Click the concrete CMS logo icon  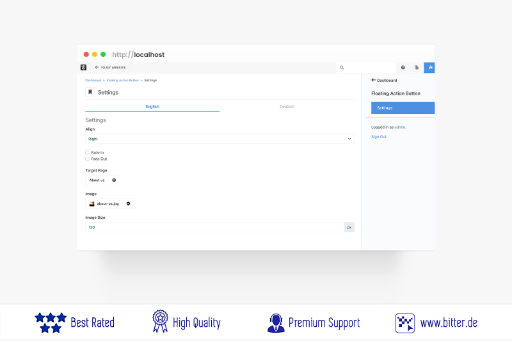pyautogui.click(x=83, y=67)
